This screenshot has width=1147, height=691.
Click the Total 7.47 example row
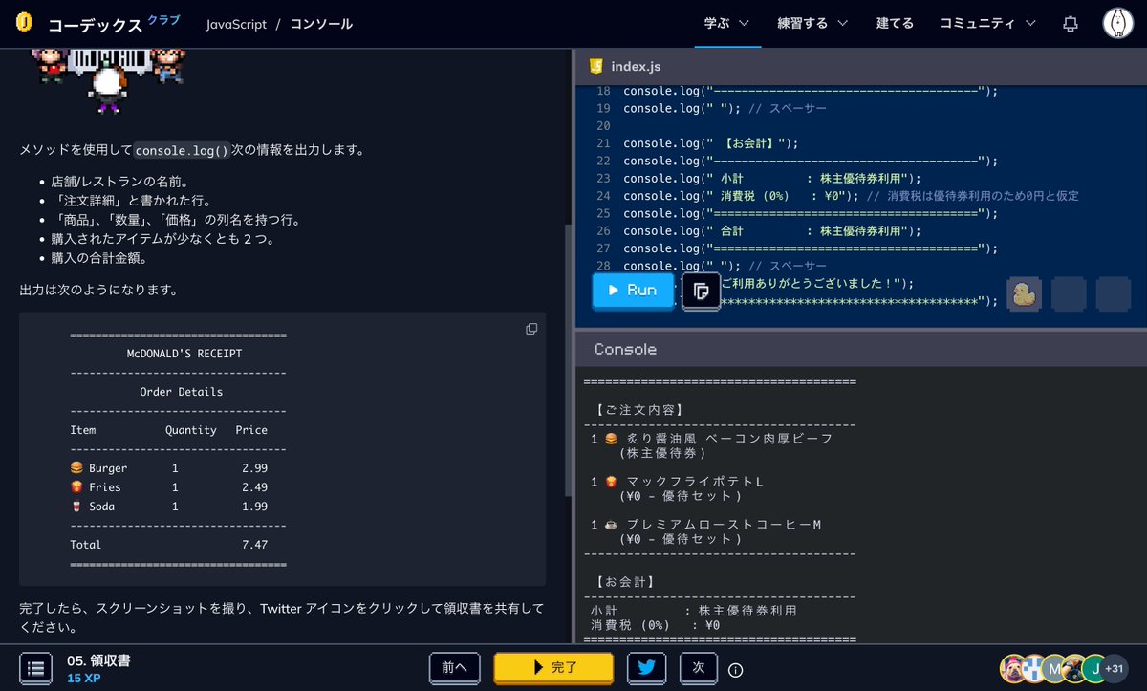tap(169, 545)
